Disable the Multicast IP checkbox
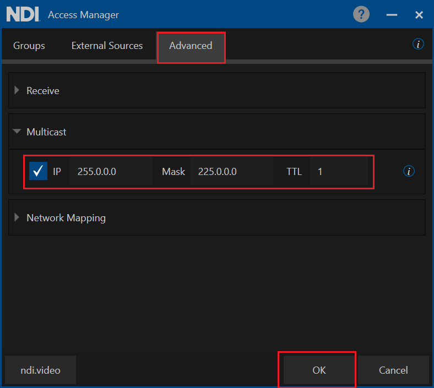Screen dimensions: 434x388 click(x=38, y=171)
